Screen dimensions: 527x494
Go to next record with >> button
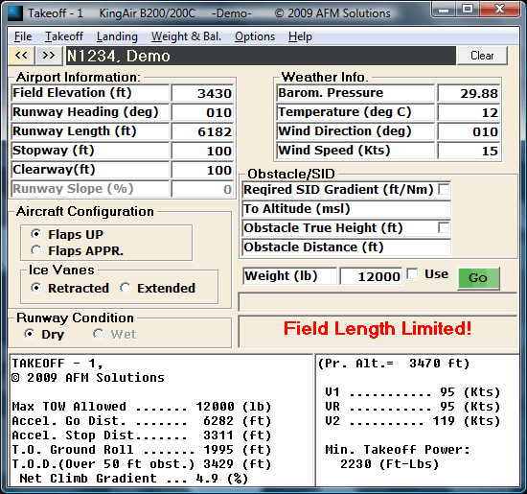[49, 56]
